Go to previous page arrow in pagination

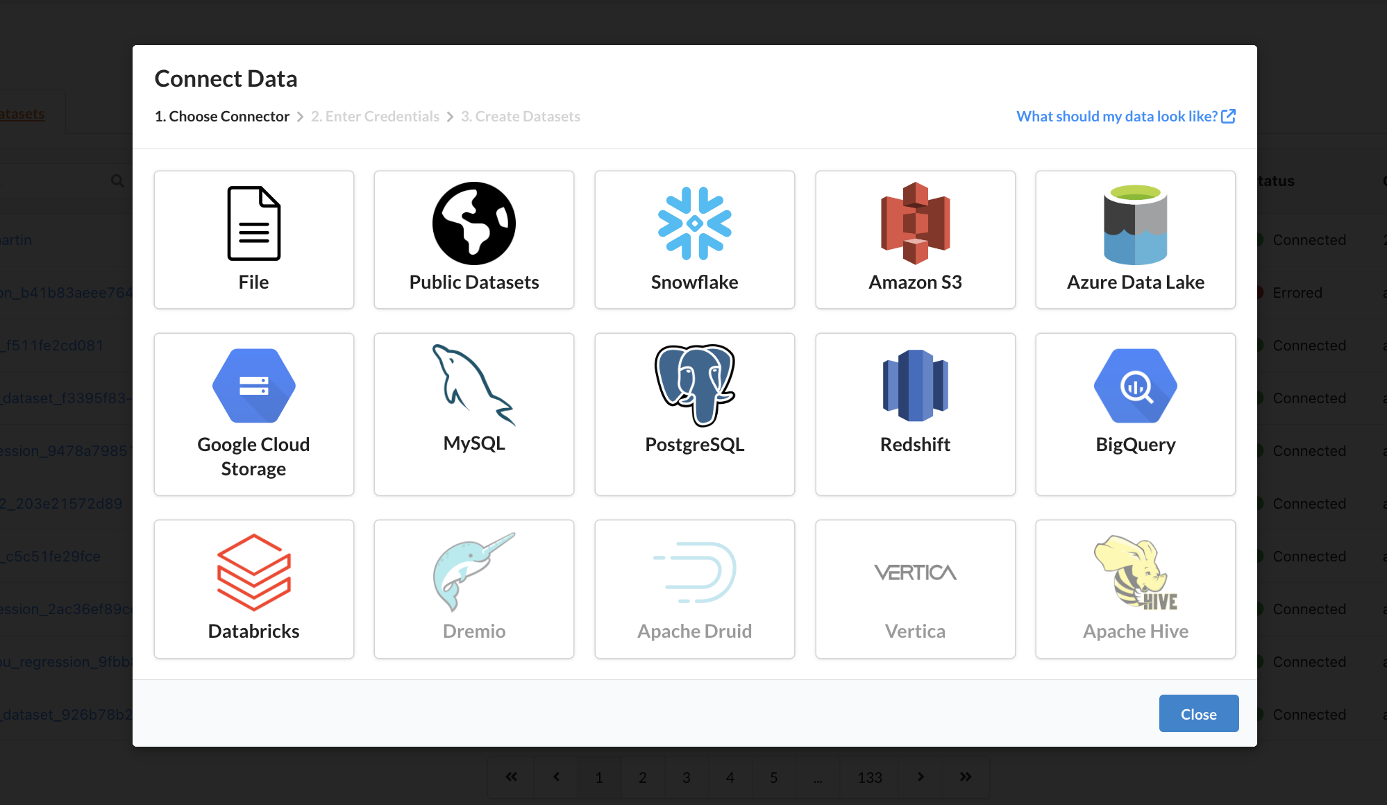point(556,777)
